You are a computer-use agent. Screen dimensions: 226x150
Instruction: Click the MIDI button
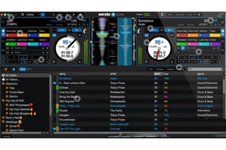tap(170, 15)
